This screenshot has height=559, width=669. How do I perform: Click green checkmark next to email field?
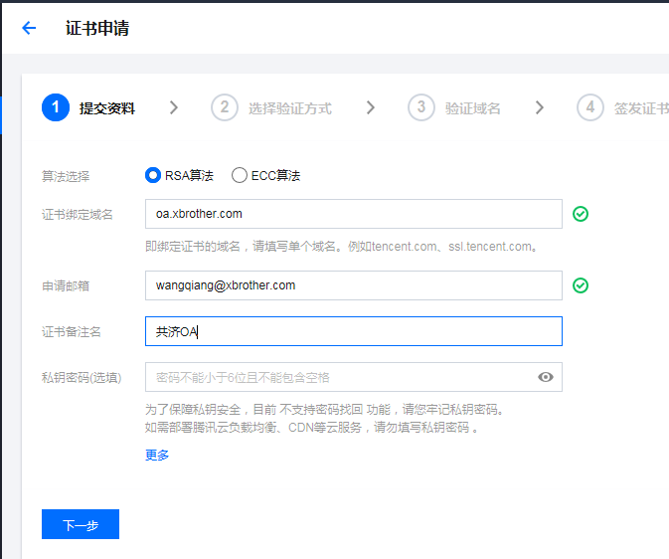click(x=581, y=285)
